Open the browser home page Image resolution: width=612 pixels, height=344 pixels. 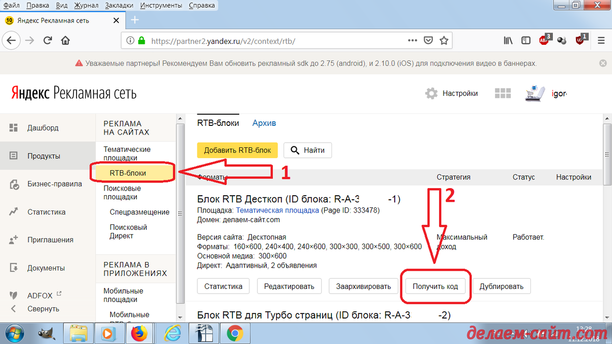[65, 40]
